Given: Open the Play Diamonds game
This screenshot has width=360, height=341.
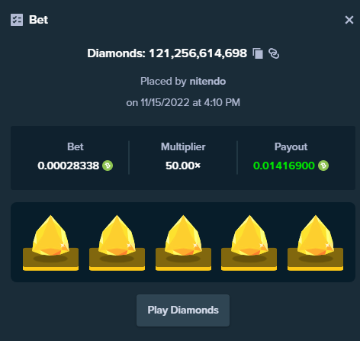Looking at the screenshot, I should (183, 310).
